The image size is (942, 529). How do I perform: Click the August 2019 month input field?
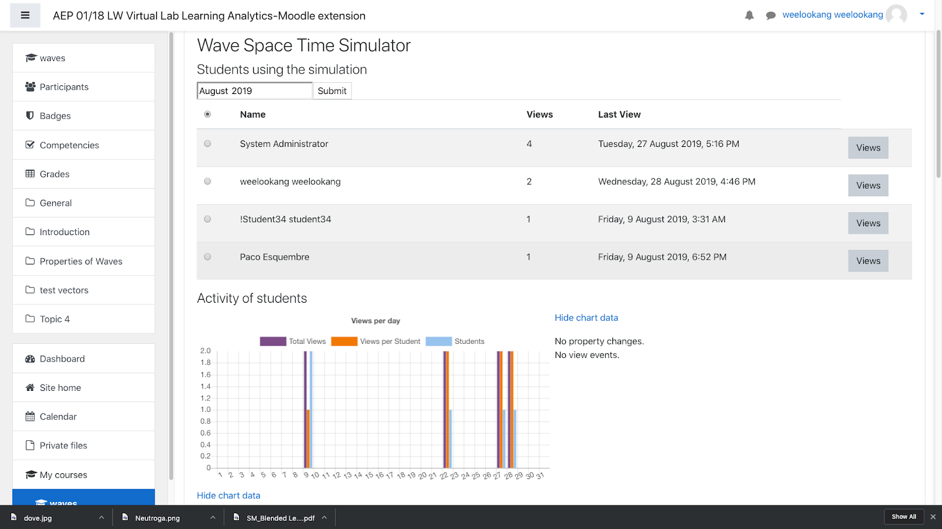coord(254,91)
